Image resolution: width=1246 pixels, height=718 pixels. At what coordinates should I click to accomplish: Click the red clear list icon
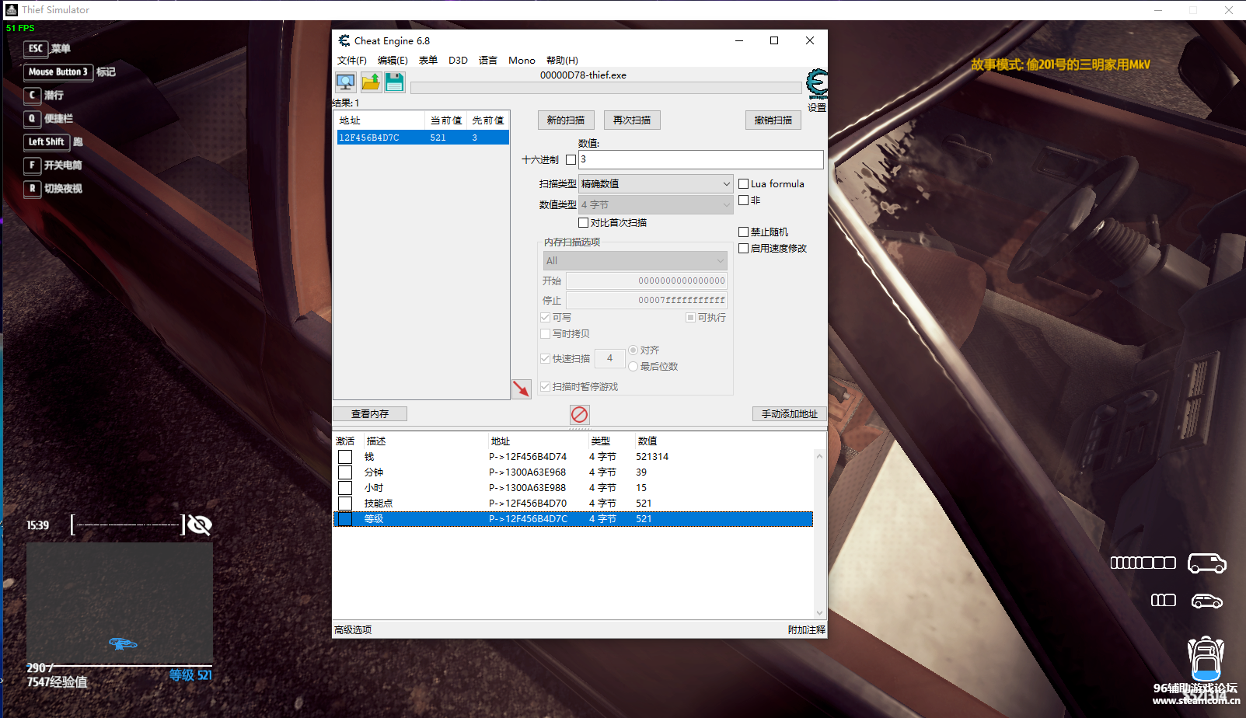pos(579,414)
